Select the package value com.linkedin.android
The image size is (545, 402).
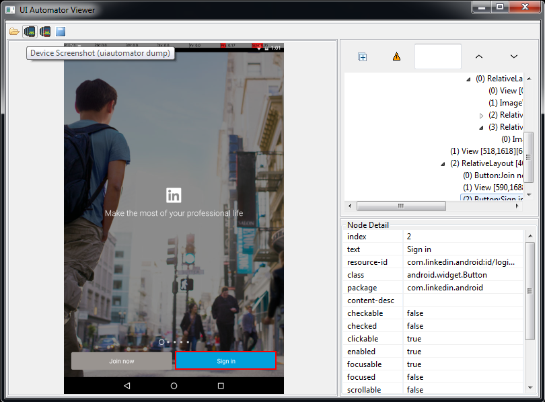463,288
